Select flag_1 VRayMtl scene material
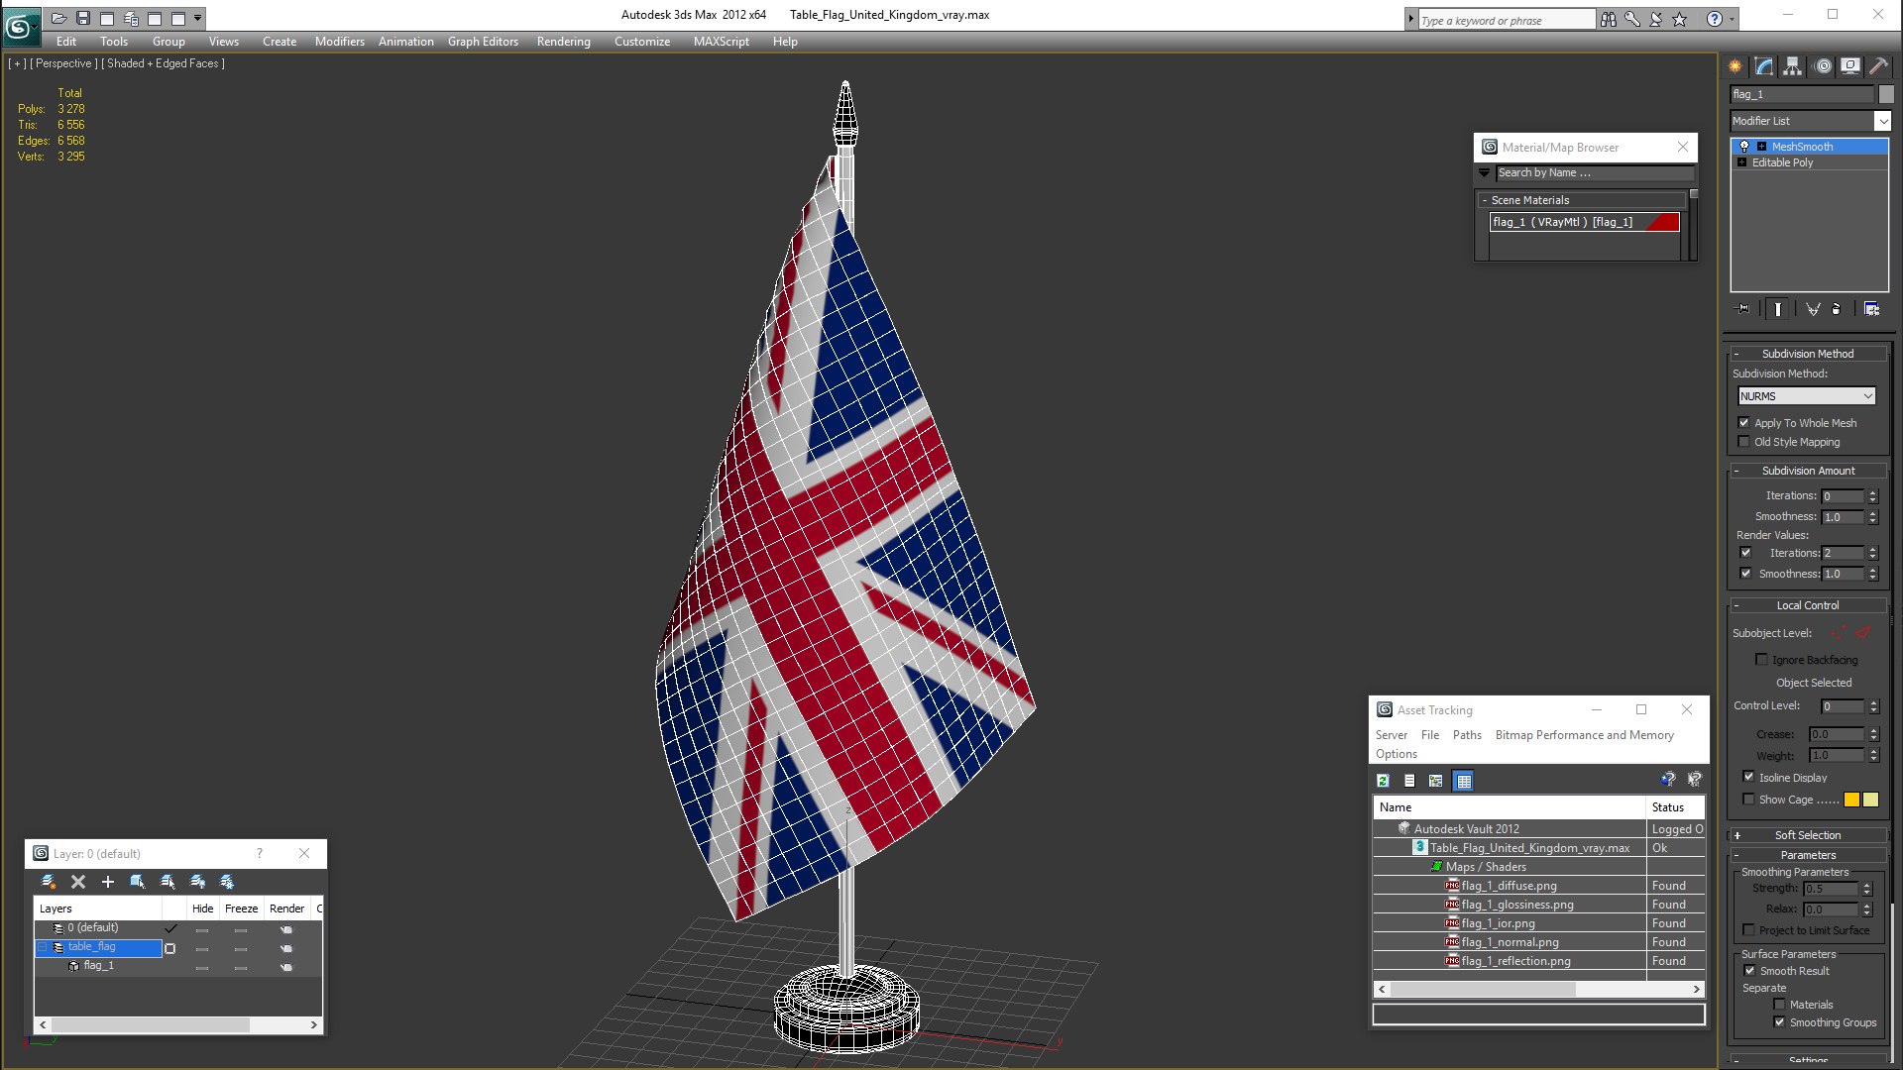This screenshot has height=1070, width=1903. pyautogui.click(x=1585, y=222)
